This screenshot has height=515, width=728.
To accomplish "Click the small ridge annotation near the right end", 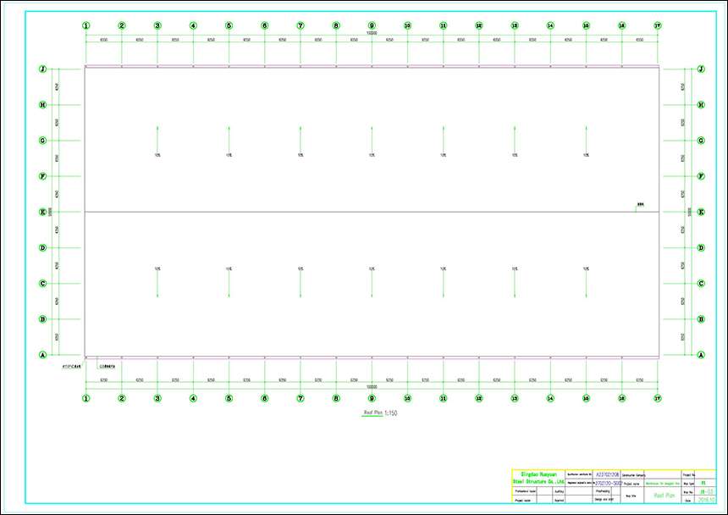I will point(640,206).
